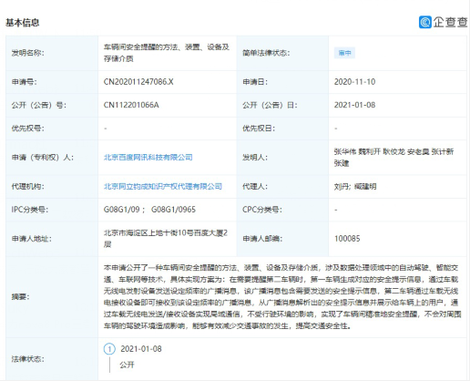Click the 企查查 logo icon

click(425, 22)
